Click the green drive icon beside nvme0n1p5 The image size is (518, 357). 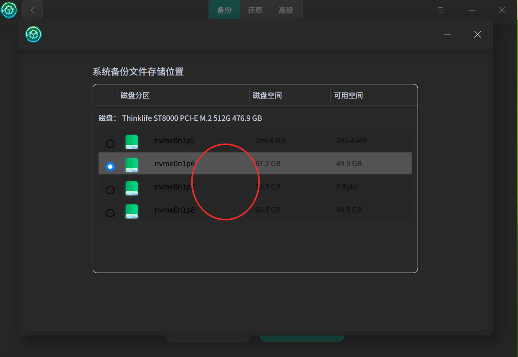pyautogui.click(x=131, y=142)
